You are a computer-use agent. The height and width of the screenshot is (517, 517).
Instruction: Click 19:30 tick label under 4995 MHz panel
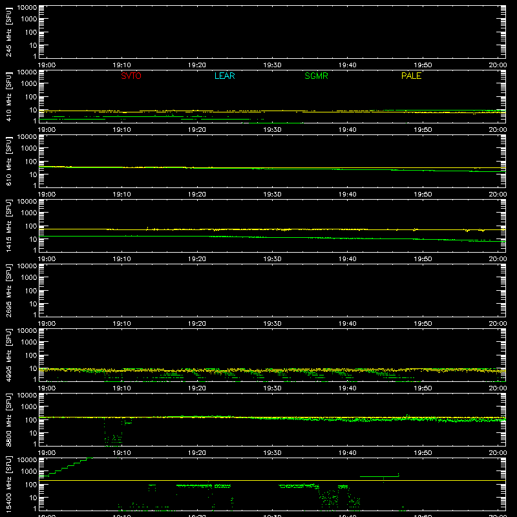[x=272, y=388]
